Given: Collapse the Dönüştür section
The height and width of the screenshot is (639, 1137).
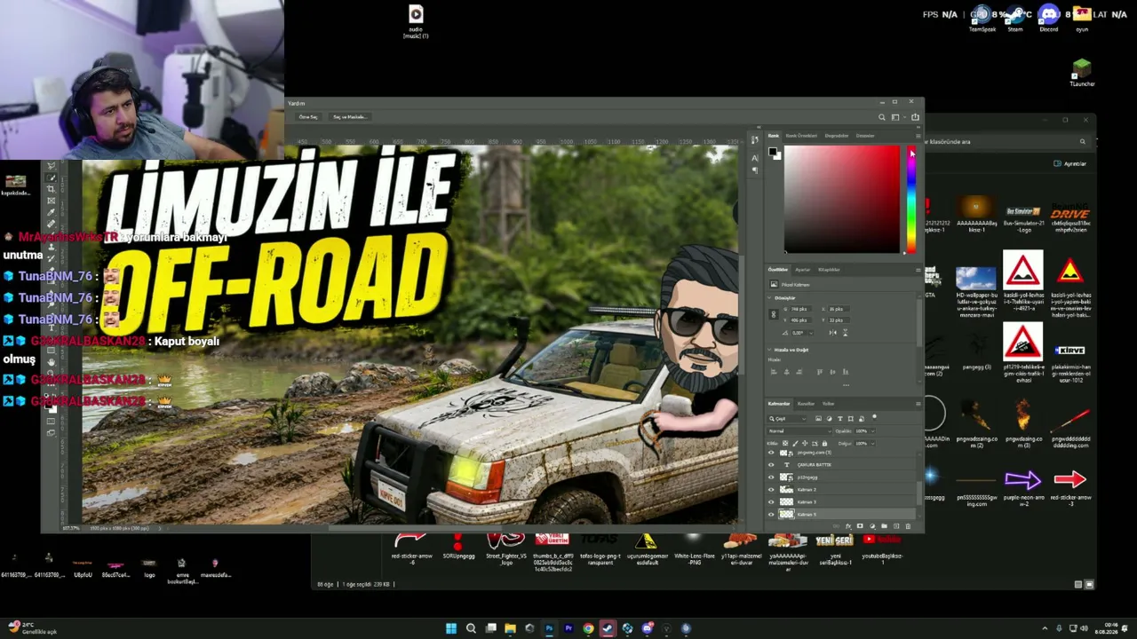Looking at the screenshot, I should 771,298.
